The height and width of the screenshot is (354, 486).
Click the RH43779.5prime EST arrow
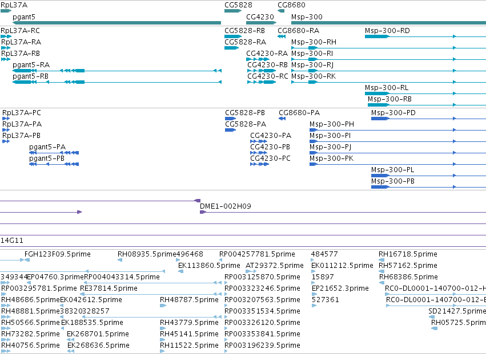click(x=162, y=328)
